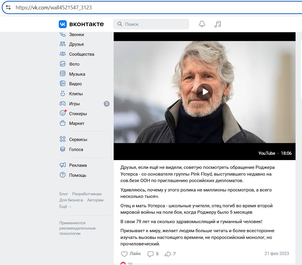Click the Photo (Фото) sidebar icon
The image size is (302, 265).
coord(63,64)
